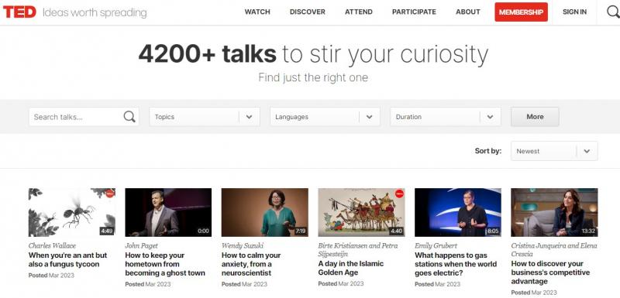Click the 0:00 duration label on John Paget thumbnail
Viewport: 620px width, 298px height.
point(203,231)
